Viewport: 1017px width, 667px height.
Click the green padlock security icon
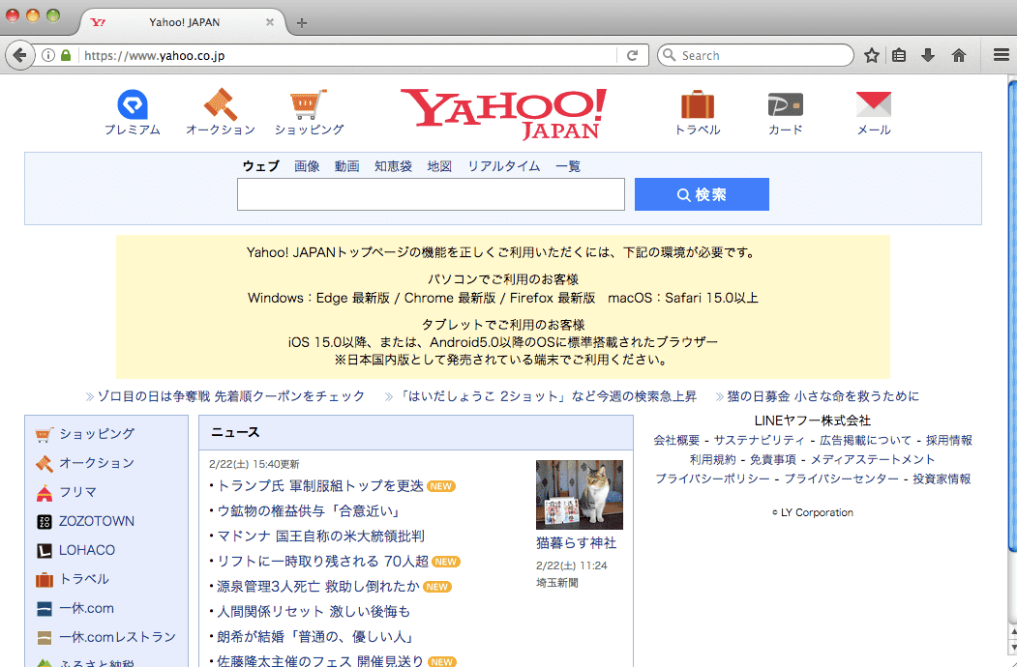[66, 55]
